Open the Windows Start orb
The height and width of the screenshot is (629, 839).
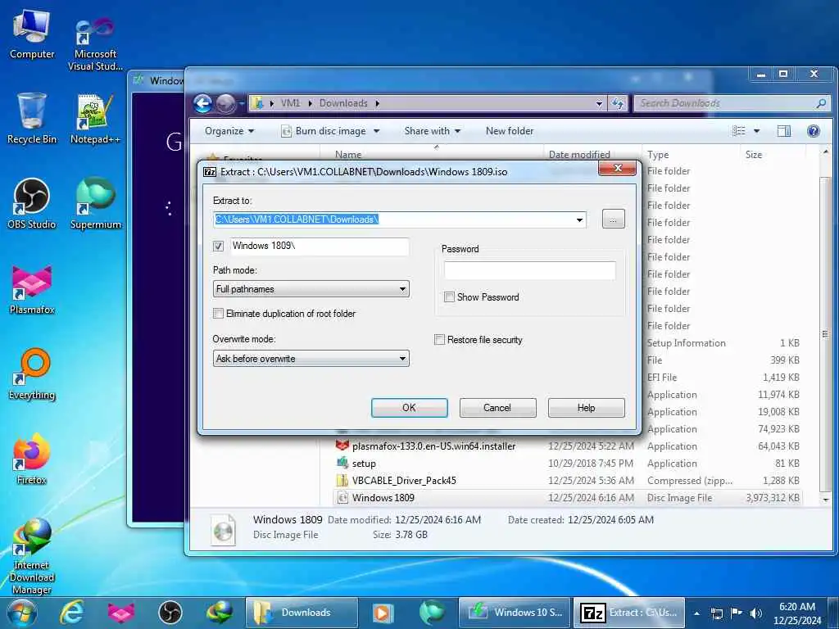[x=22, y=613]
